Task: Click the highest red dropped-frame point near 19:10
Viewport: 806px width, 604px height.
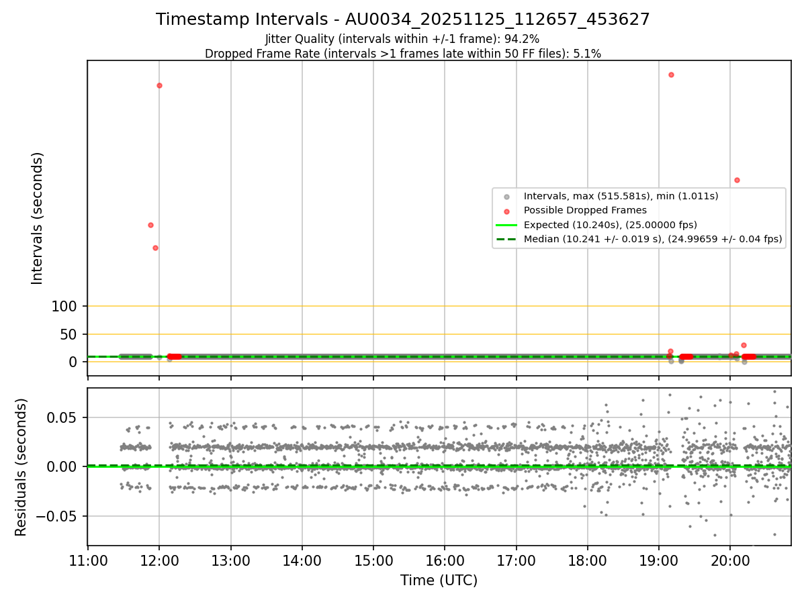Action: [671, 74]
